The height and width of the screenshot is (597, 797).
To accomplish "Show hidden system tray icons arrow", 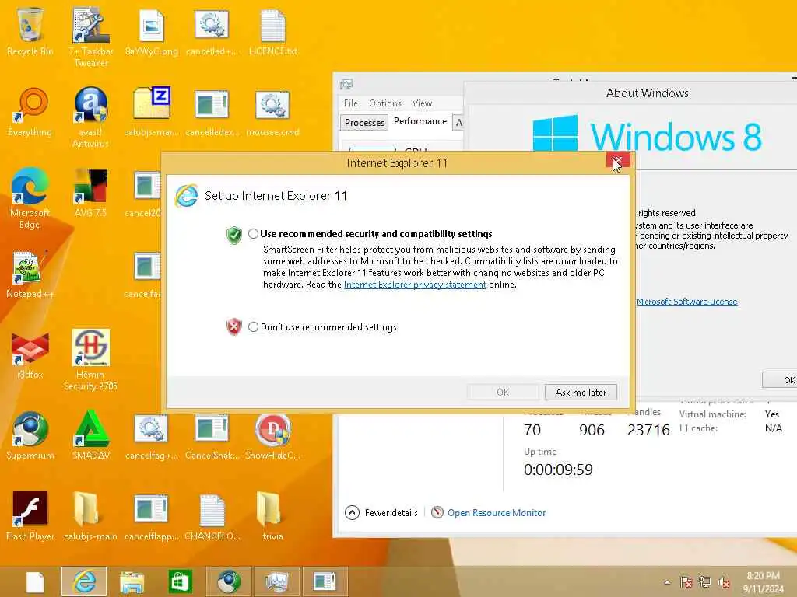I will (667, 582).
